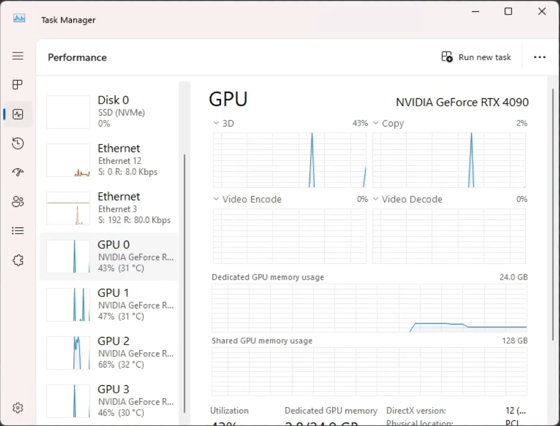The image size is (560, 426).
Task: Click the Ethernet 3 mini graph thumbnail
Action: tap(68, 208)
